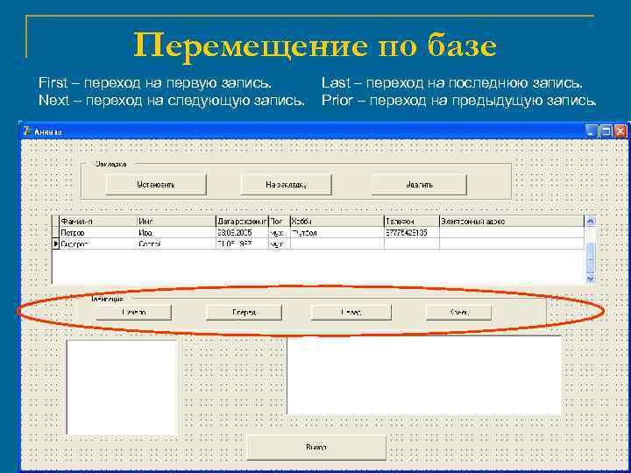Select the Телефон column header

(x=412, y=222)
